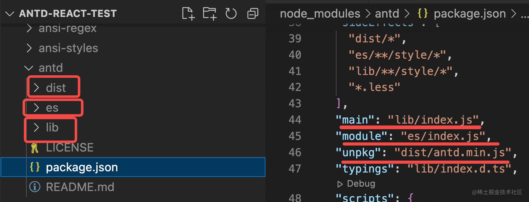
Task: Click the braces icon beside package.json in tree
Action: 35,167
